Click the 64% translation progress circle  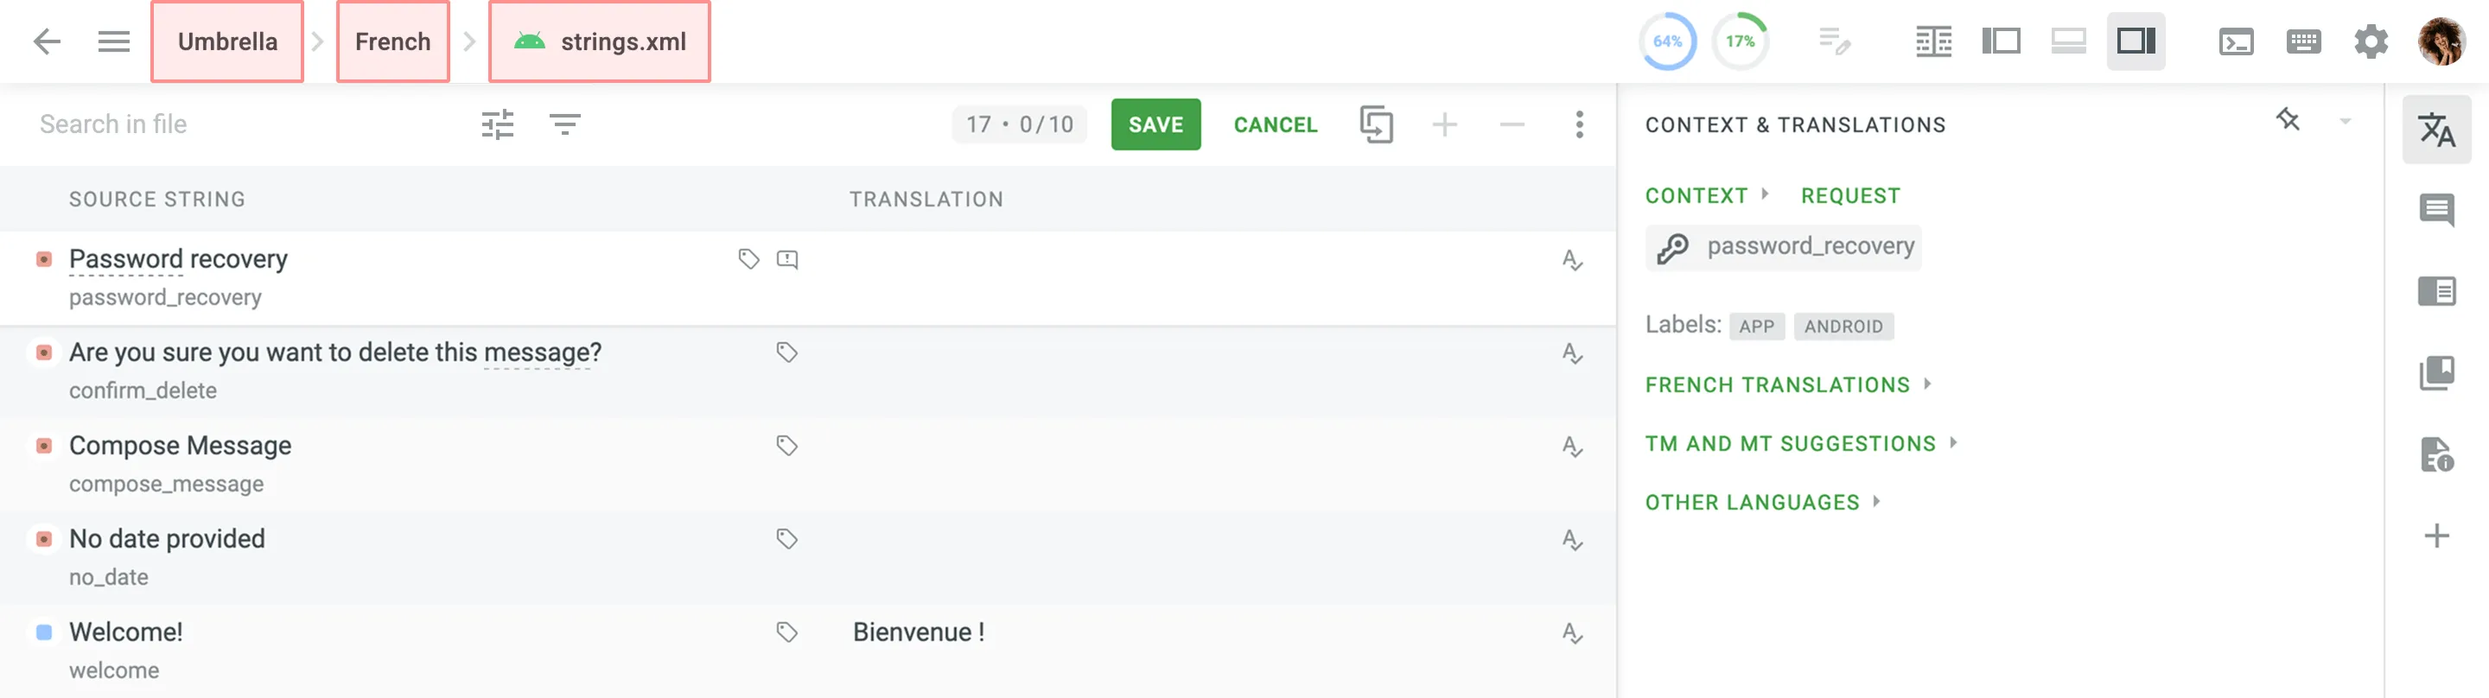point(1667,41)
